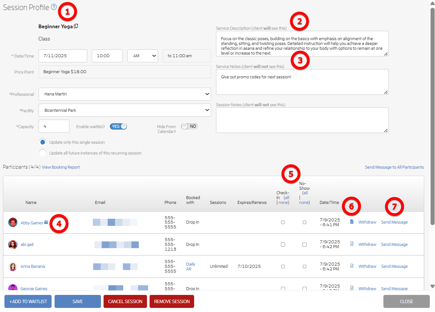435x312 pixels.
Task: Click the Date field with 7/11/2025
Action: (63, 56)
